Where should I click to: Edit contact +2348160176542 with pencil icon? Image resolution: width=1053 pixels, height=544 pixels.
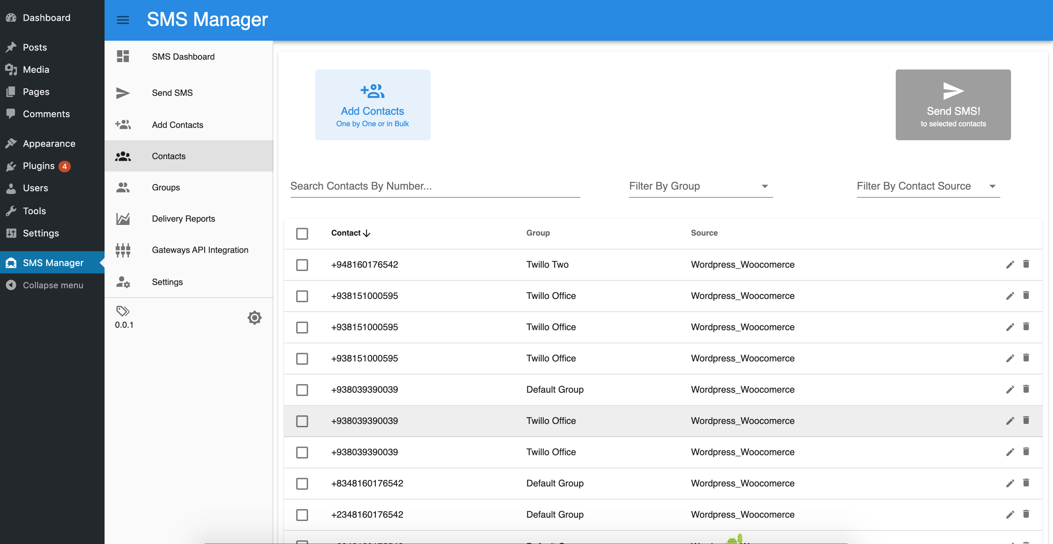point(1010,514)
